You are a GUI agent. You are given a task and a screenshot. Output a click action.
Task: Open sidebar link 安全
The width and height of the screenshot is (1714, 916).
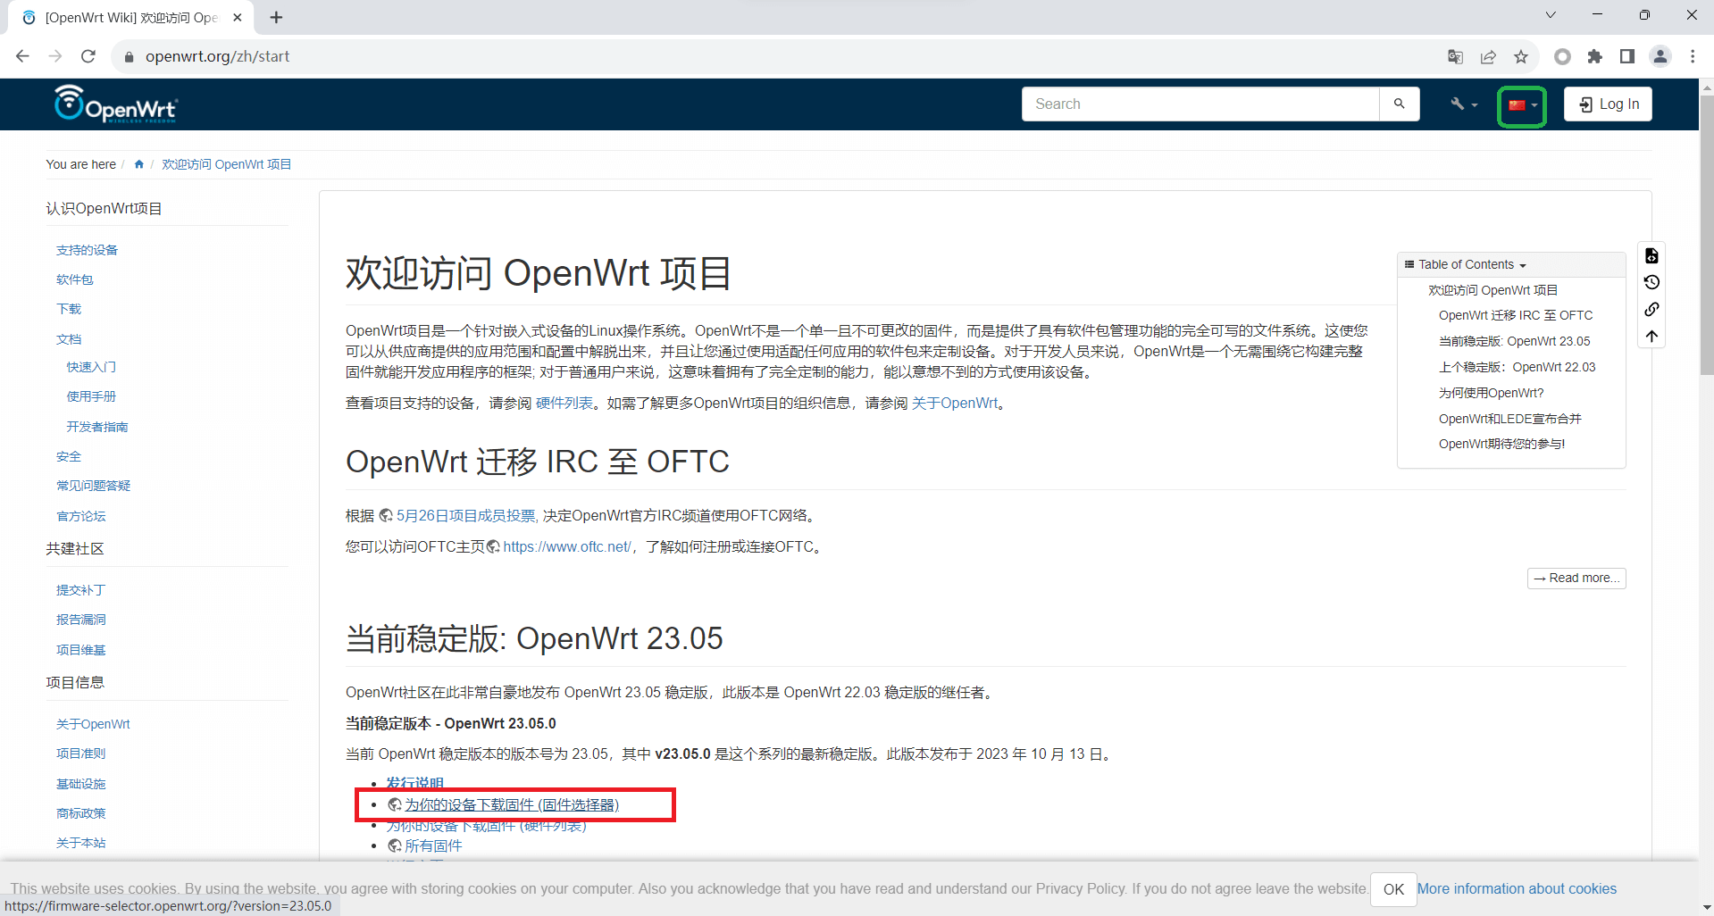69,456
